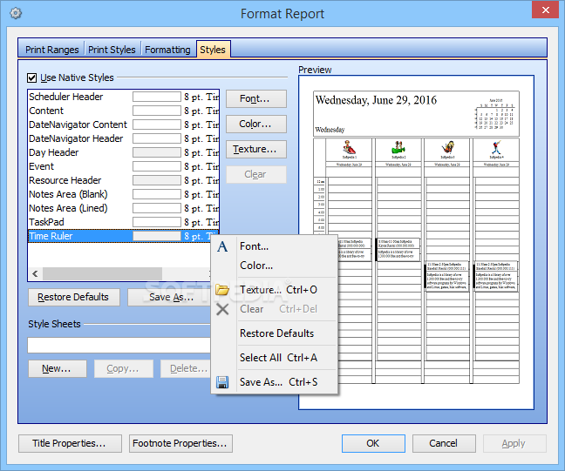Select the Event style row
Image resolution: width=565 pixels, height=471 pixels.
click(123, 166)
